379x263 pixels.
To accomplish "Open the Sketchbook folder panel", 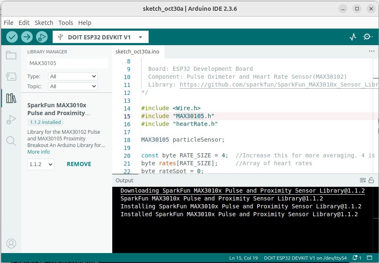I will point(11,55).
